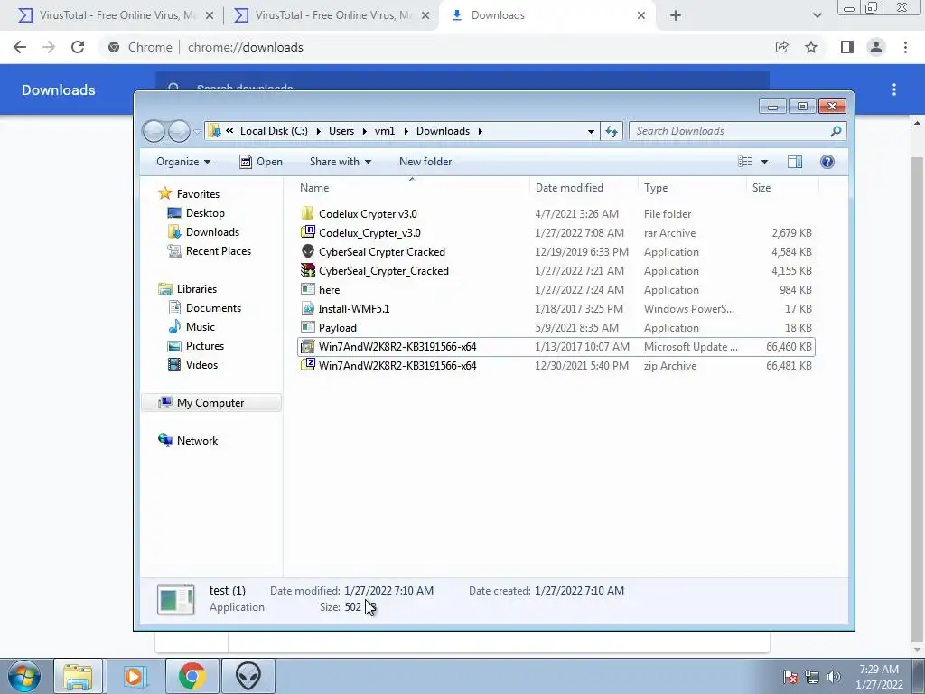Select Network in navigation pane
Screen dimensions: 925x694
pyautogui.click(x=197, y=440)
